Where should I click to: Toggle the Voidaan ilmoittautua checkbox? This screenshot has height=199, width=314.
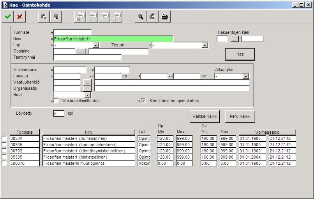pos(56,101)
